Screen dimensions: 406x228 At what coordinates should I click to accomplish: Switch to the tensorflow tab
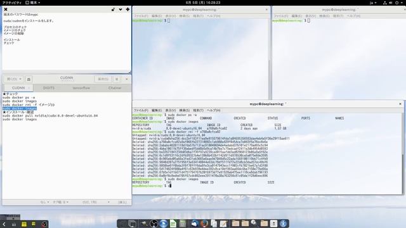click(81, 88)
